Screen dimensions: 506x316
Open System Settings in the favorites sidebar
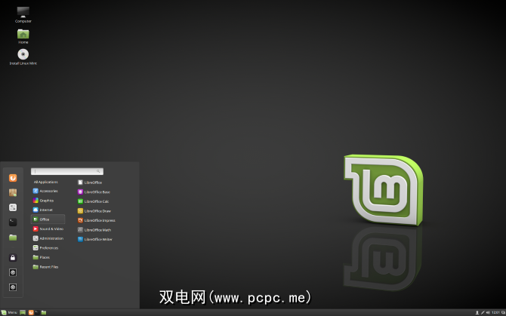pos(13,207)
